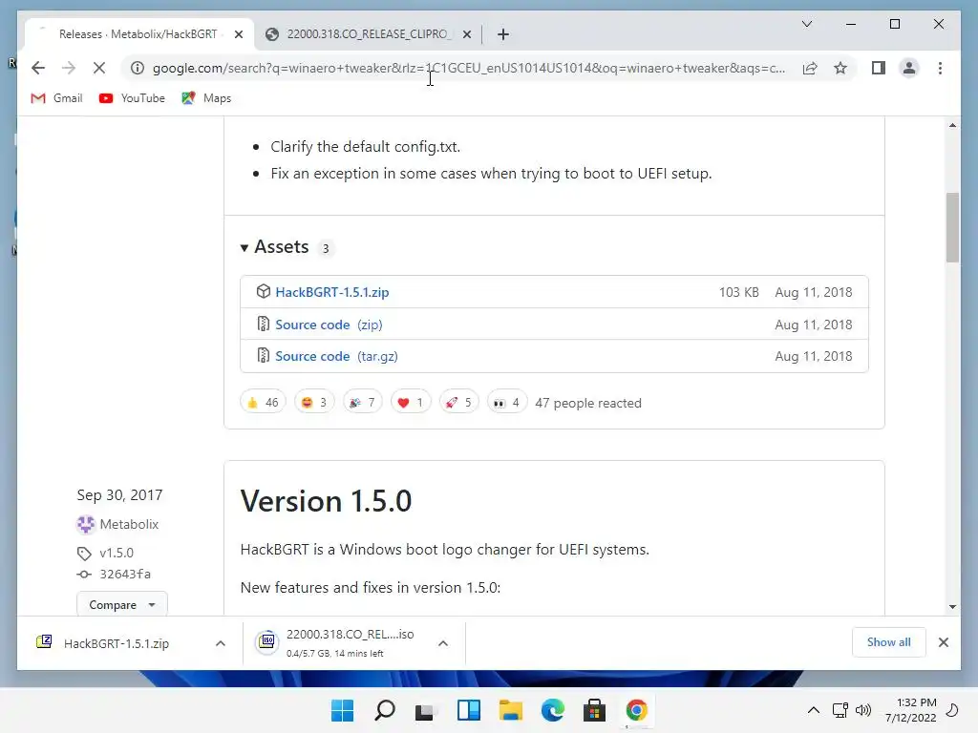The image size is (978, 733).
Task: Toggle thumbs up reaction 46
Action: [x=263, y=402]
